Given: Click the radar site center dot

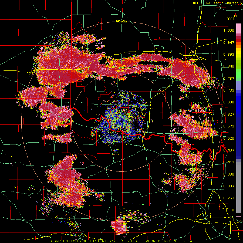Looking at the screenshot, I should pos(122,122).
